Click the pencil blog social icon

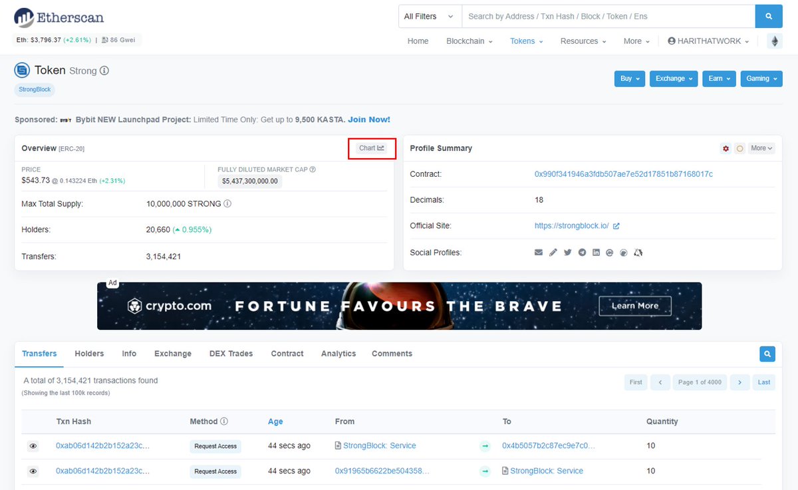pos(553,253)
